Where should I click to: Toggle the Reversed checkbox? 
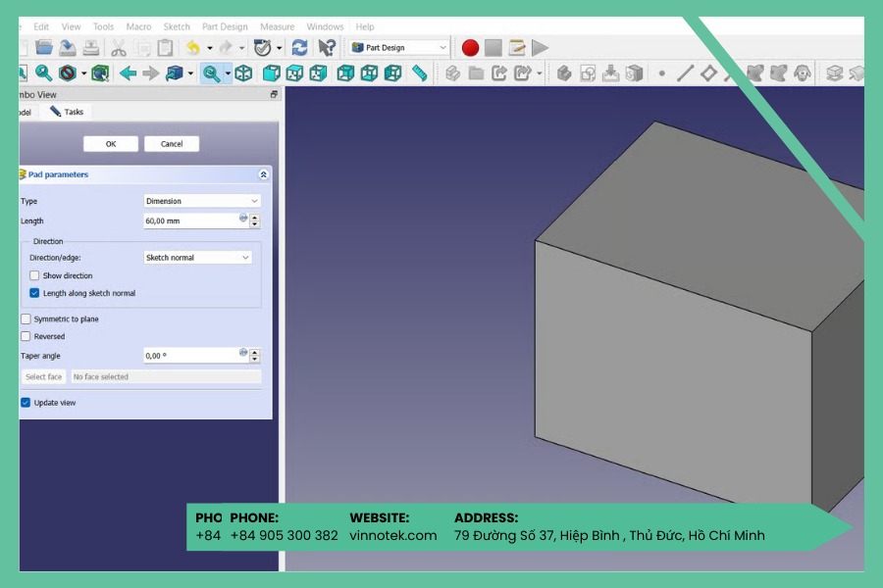click(x=26, y=336)
